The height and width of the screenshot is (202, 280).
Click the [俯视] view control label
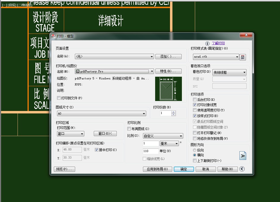[12, 5]
